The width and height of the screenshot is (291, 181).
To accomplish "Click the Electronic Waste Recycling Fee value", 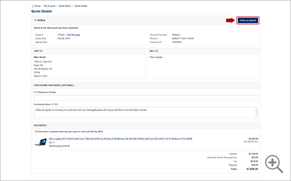I will (x=255, y=157).
